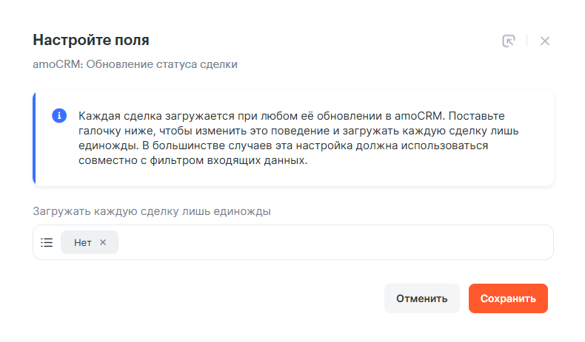Open the empty area of the selection field
This screenshot has height=342, width=585.
pyautogui.click(x=333, y=242)
